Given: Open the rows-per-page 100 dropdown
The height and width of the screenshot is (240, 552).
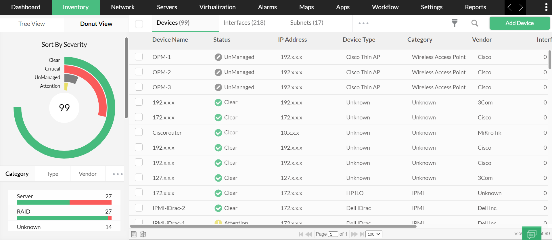Looking at the screenshot, I should point(374,234).
